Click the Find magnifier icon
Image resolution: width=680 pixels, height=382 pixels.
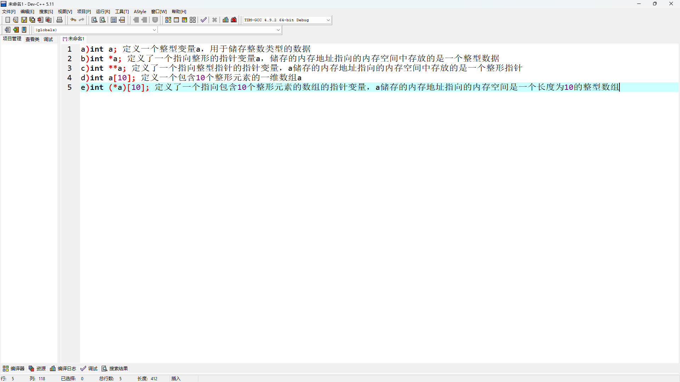(94, 20)
